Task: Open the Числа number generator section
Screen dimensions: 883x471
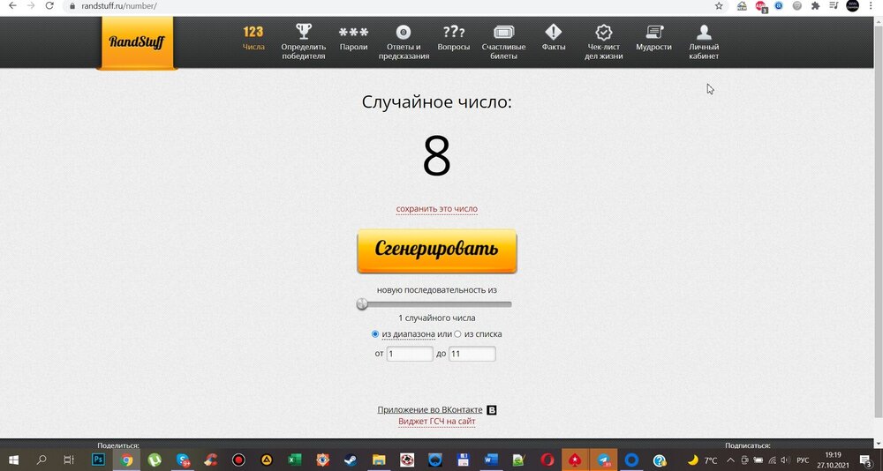Action: [x=253, y=39]
